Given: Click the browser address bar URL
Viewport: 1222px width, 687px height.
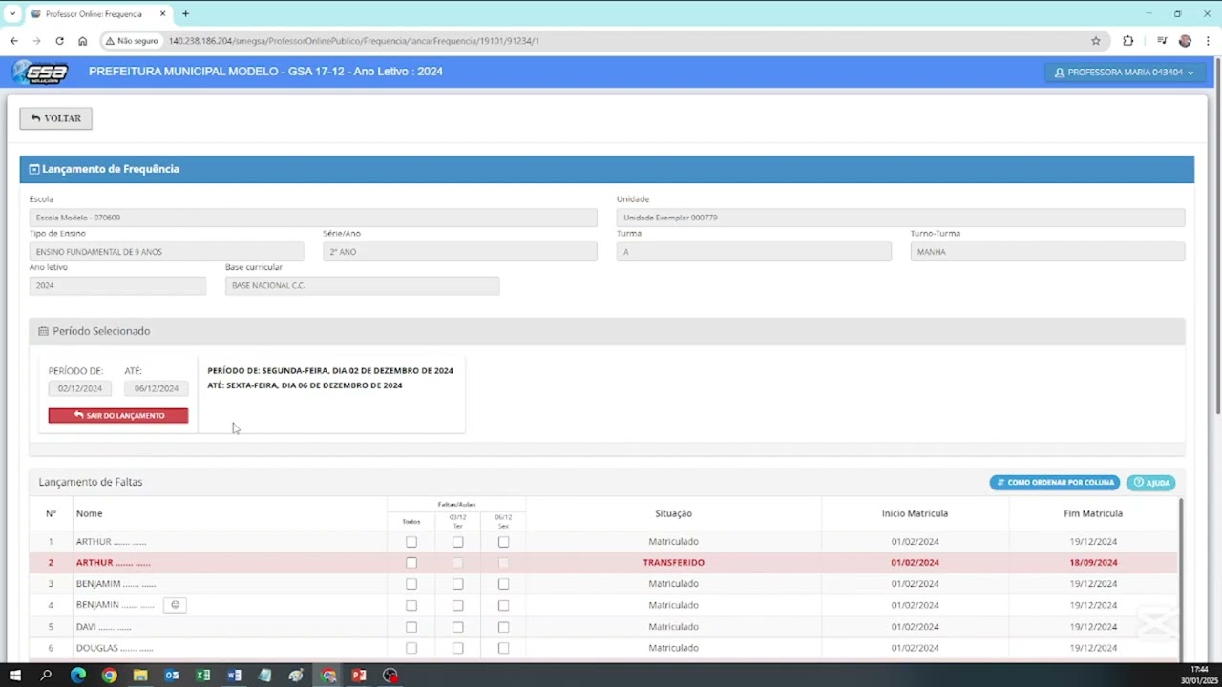Looking at the screenshot, I should 354,41.
